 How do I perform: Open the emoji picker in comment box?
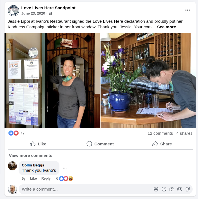point(164,189)
